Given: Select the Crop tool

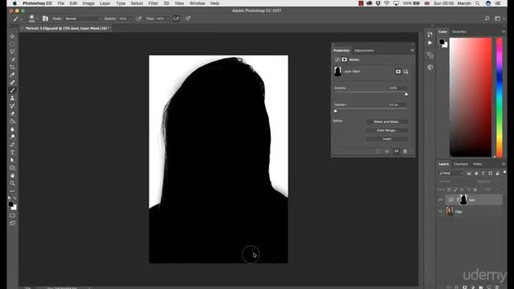Looking at the screenshot, I should coord(13,67).
